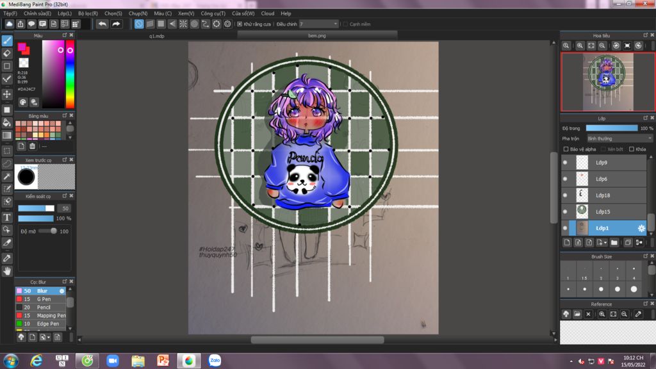Select the G Pen brush
The width and height of the screenshot is (656, 369).
click(40, 299)
